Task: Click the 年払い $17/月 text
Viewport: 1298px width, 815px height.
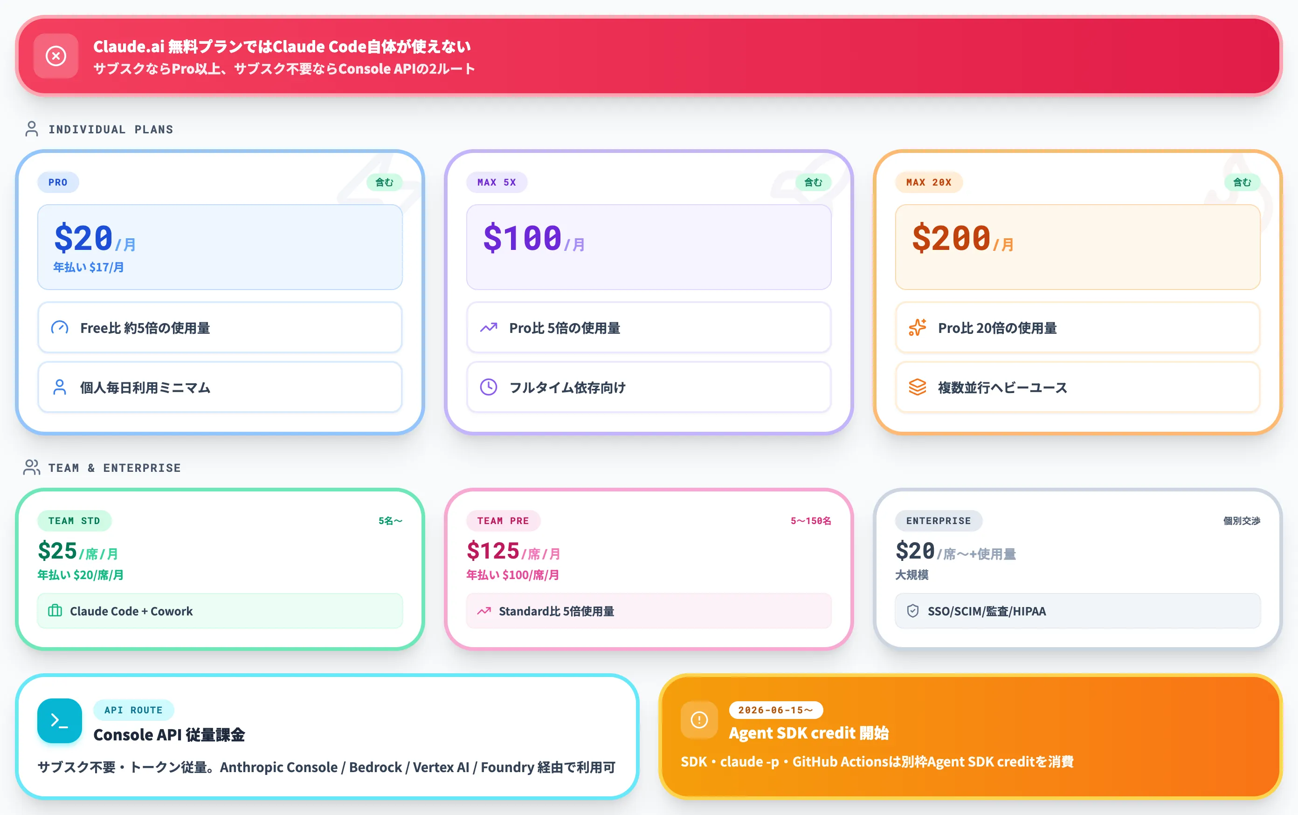Action: [89, 267]
